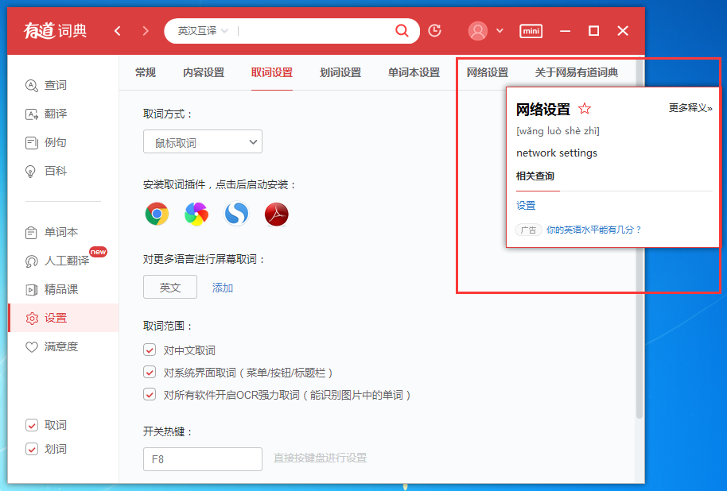Open 更多释义 in the word popup
The image size is (727, 491).
[x=689, y=106]
